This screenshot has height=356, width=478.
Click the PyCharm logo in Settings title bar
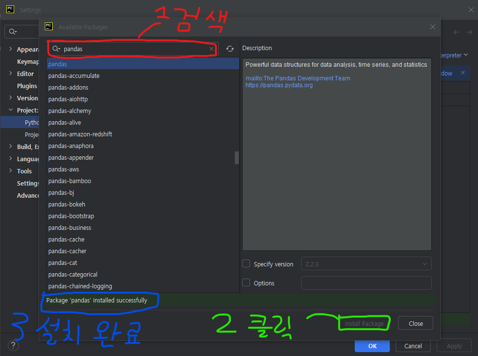10,9
